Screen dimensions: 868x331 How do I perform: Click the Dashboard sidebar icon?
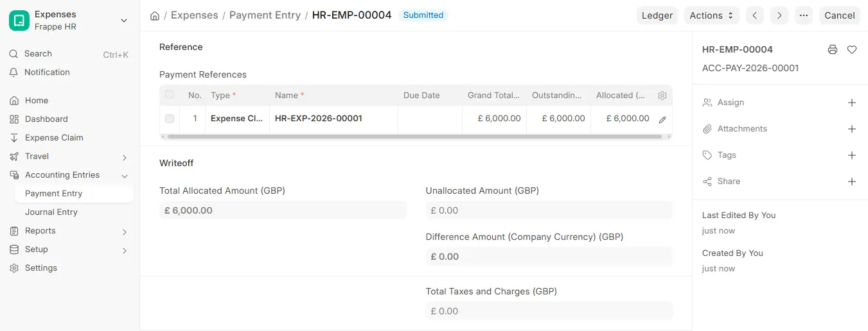pyautogui.click(x=14, y=119)
